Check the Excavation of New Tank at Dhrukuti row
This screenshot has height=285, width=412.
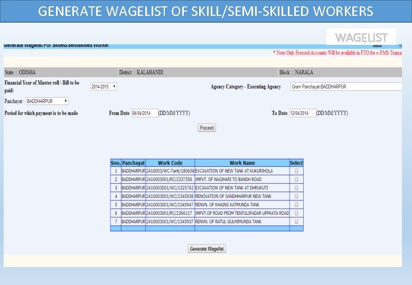click(x=296, y=188)
